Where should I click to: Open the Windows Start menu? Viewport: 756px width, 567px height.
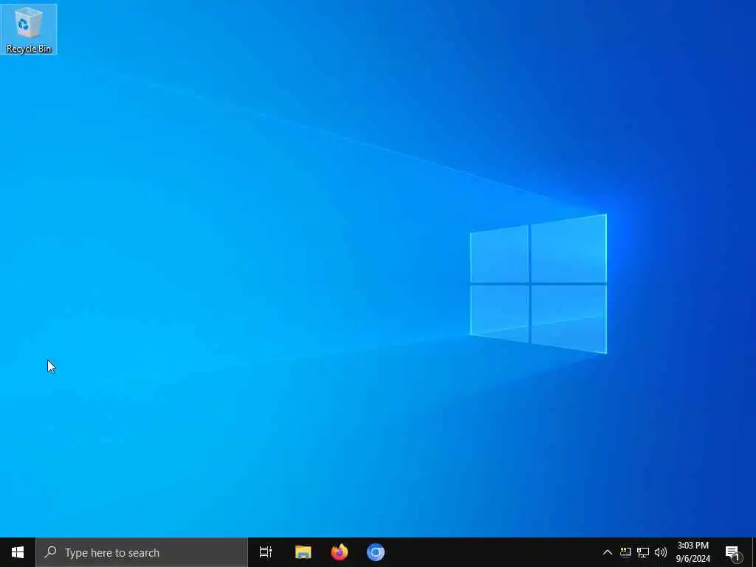pos(18,552)
